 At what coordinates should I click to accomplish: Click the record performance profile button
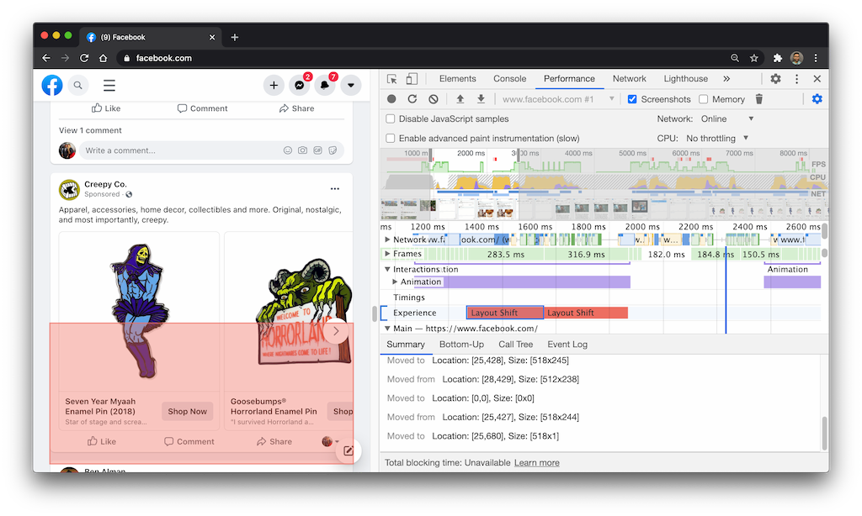(x=391, y=99)
